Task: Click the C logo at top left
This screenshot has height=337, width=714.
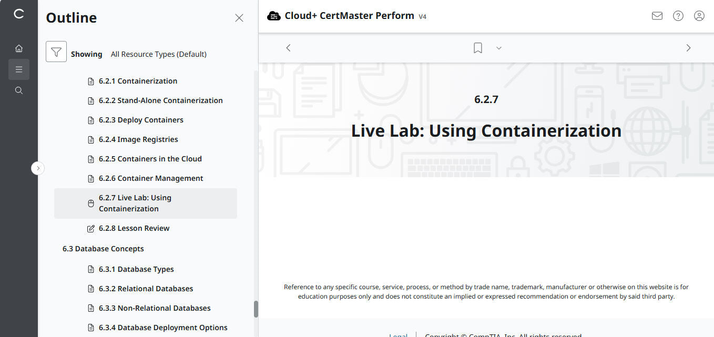Action: point(19,14)
